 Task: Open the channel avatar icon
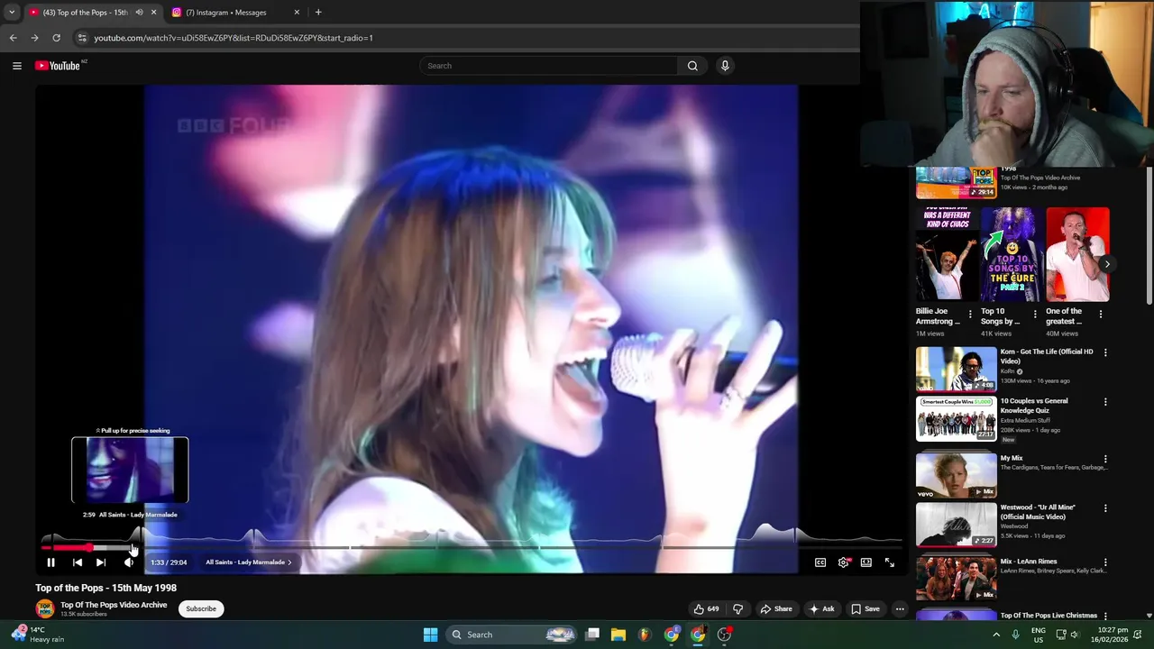click(44, 609)
